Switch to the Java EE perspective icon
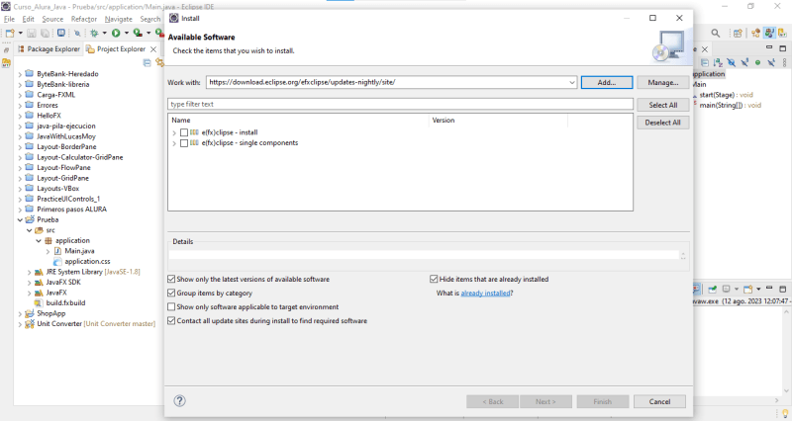This screenshot has height=421, width=792. coord(755,34)
